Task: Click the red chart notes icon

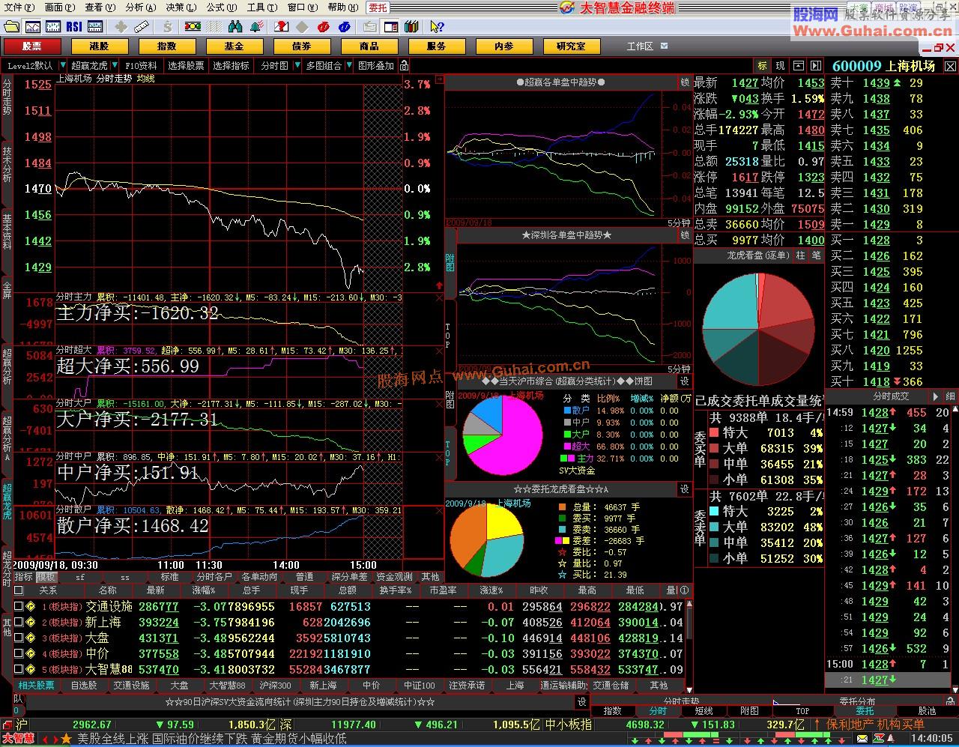Action: [281, 27]
